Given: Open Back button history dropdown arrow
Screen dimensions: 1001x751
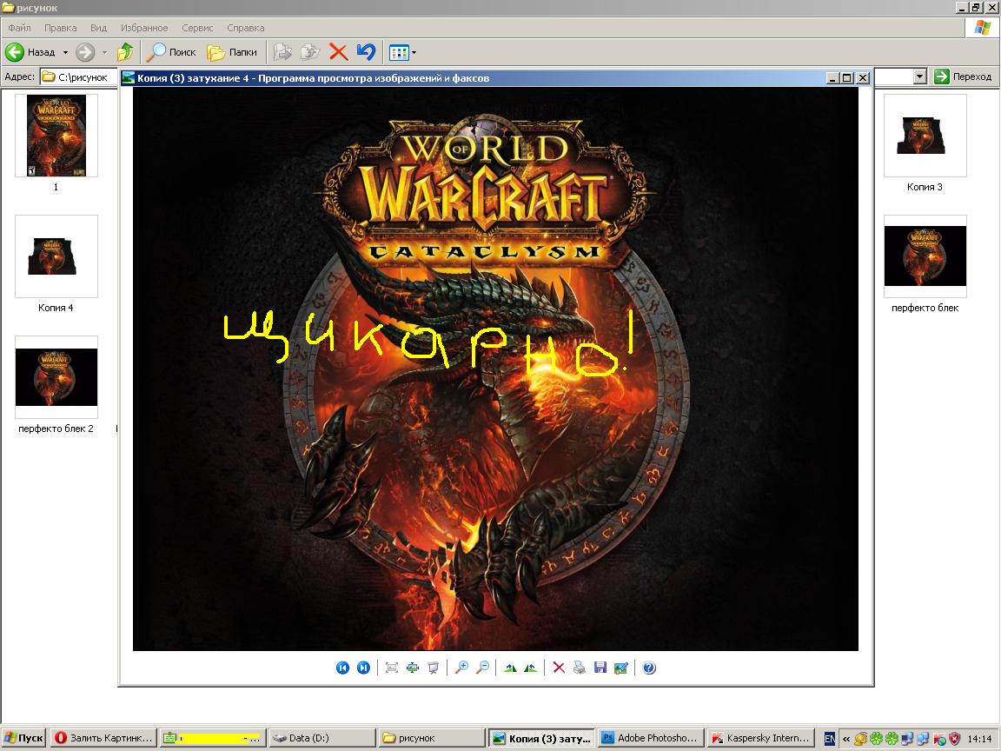Looking at the screenshot, I should pyautogui.click(x=65, y=52).
